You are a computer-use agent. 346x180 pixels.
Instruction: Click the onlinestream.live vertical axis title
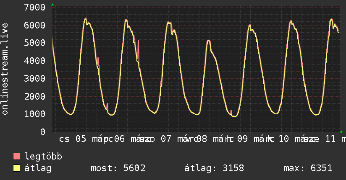tap(5, 69)
